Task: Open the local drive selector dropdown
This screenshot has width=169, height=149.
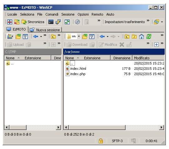Action: 10,36
